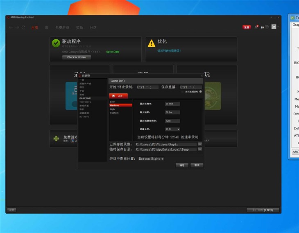Click the forward navigation arrow
299x233 pixels.
point(17,27)
